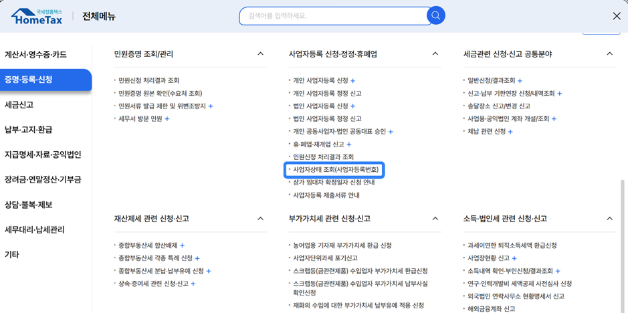Collapse the 재산제세 관련 신청·신고 section
Screen dimensions: 628x313
coord(260,219)
